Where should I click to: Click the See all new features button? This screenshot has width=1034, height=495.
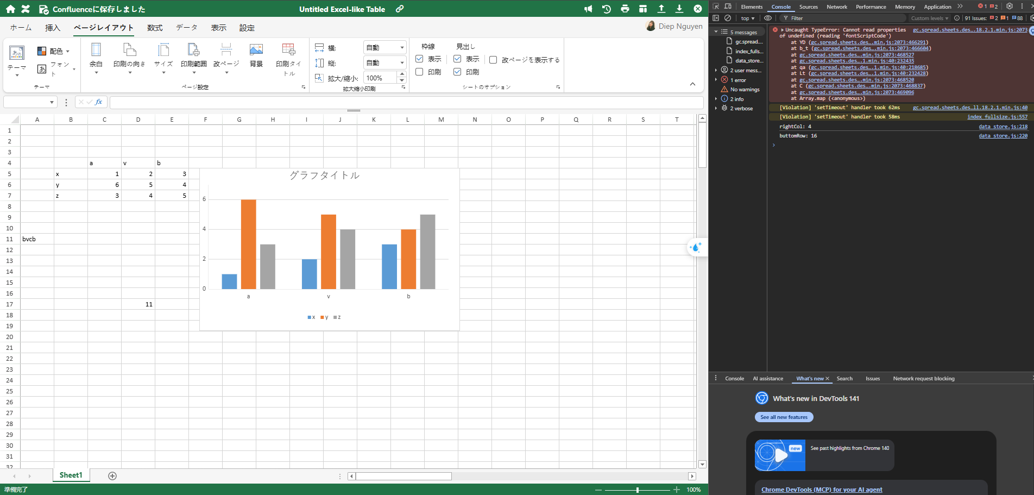784,417
